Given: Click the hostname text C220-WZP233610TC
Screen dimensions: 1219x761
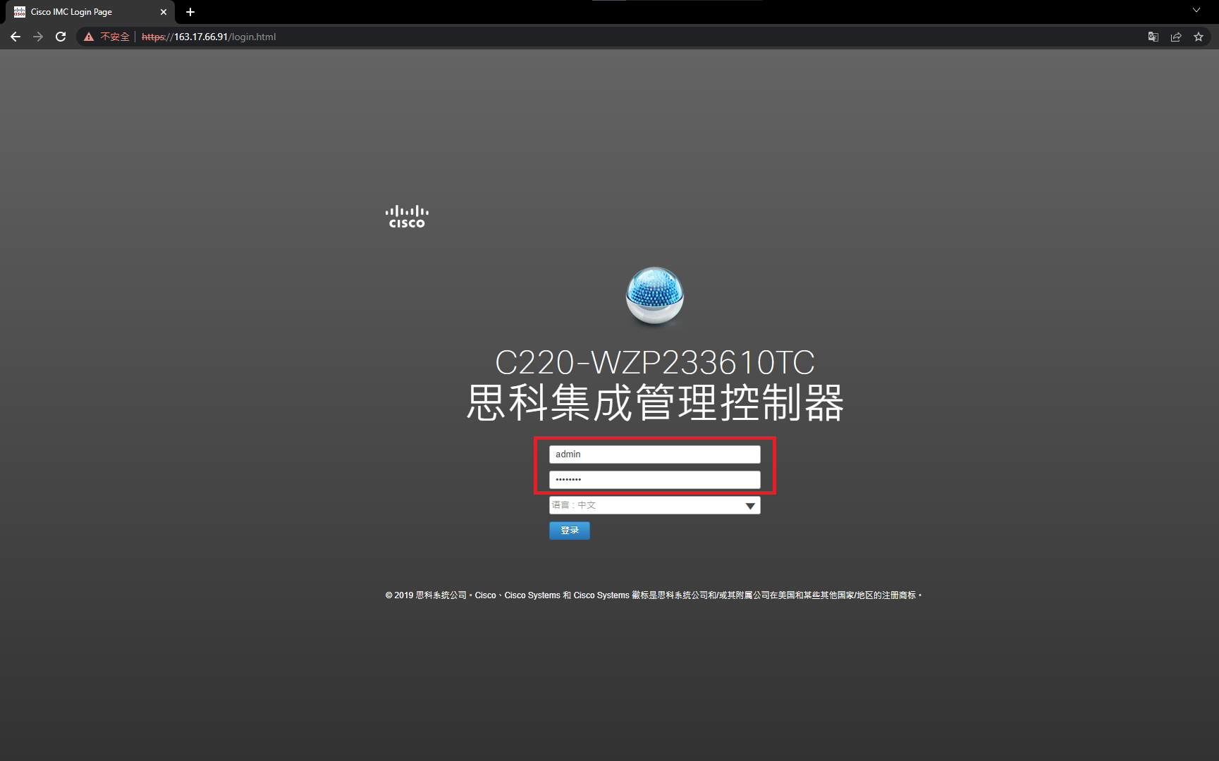Looking at the screenshot, I should click(655, 363).
